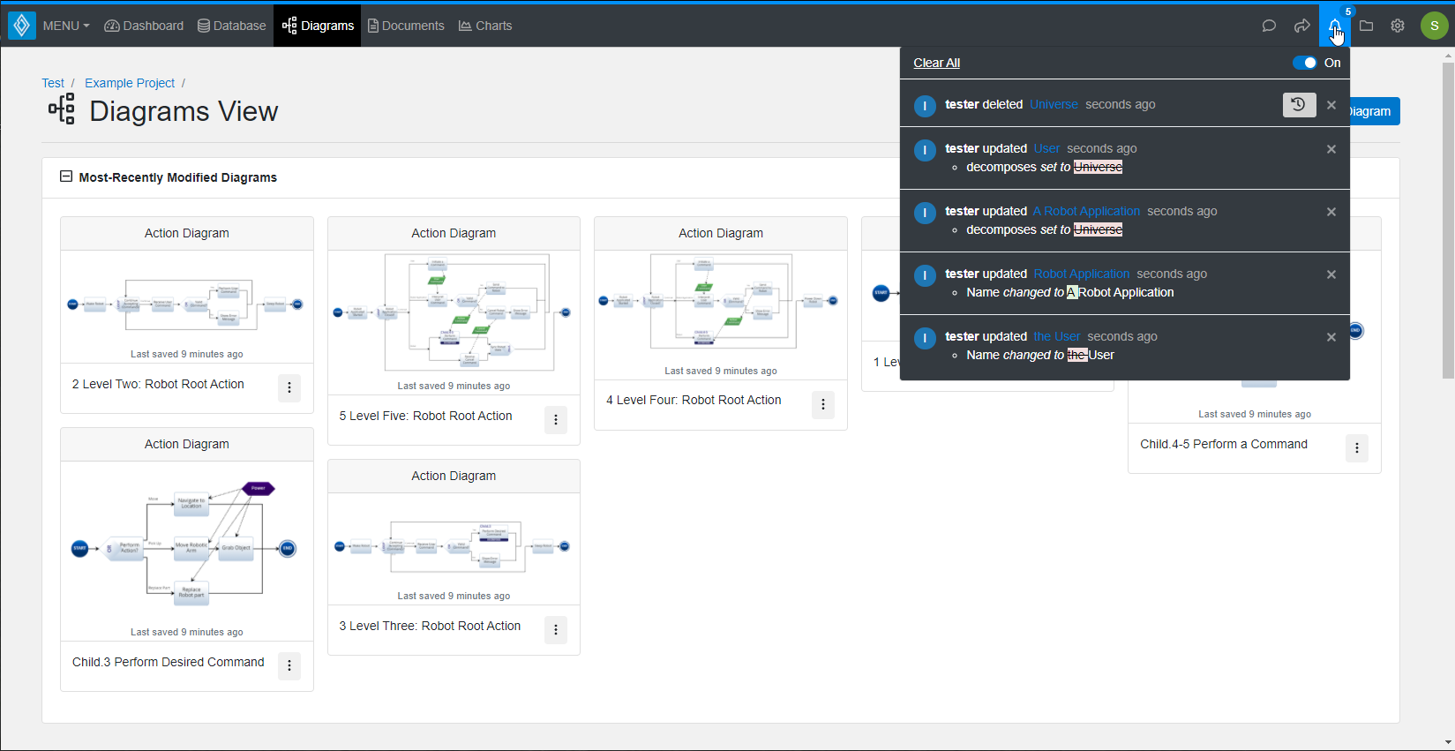Close notifications via bell icon

click(1335, 26)
